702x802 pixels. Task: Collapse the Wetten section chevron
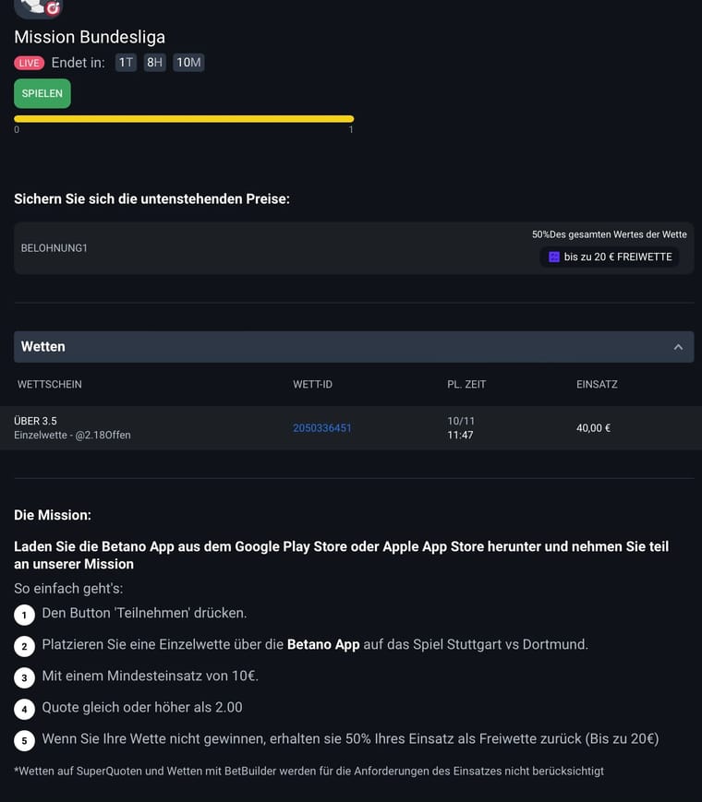pos(678,347)
